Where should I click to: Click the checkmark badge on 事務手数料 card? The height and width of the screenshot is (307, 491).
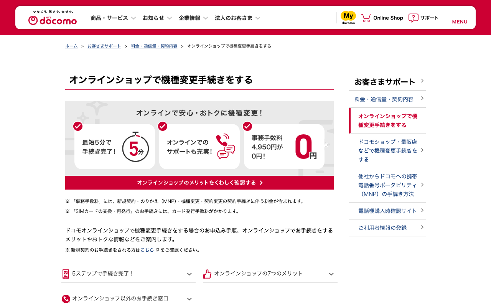pos(247,126)
